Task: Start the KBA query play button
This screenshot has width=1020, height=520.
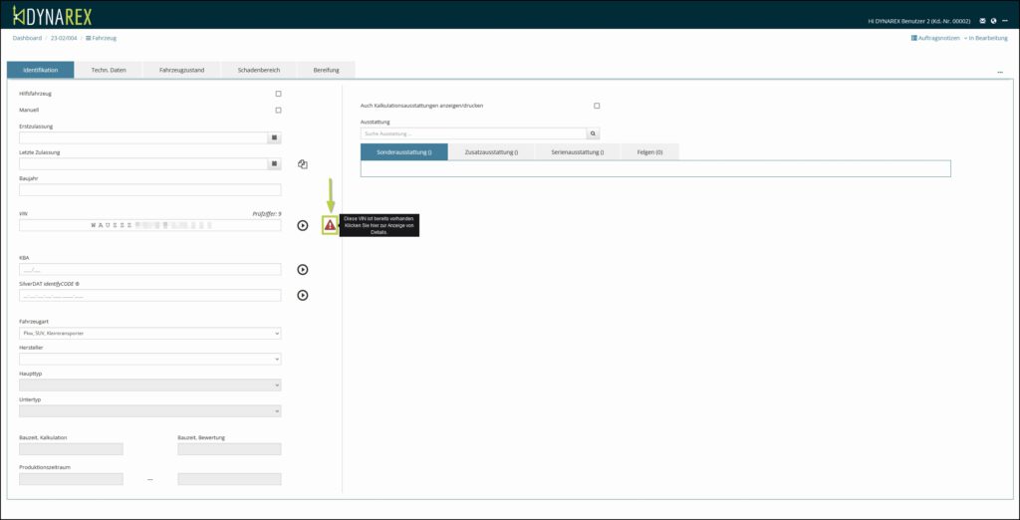Action: [303, 269]
